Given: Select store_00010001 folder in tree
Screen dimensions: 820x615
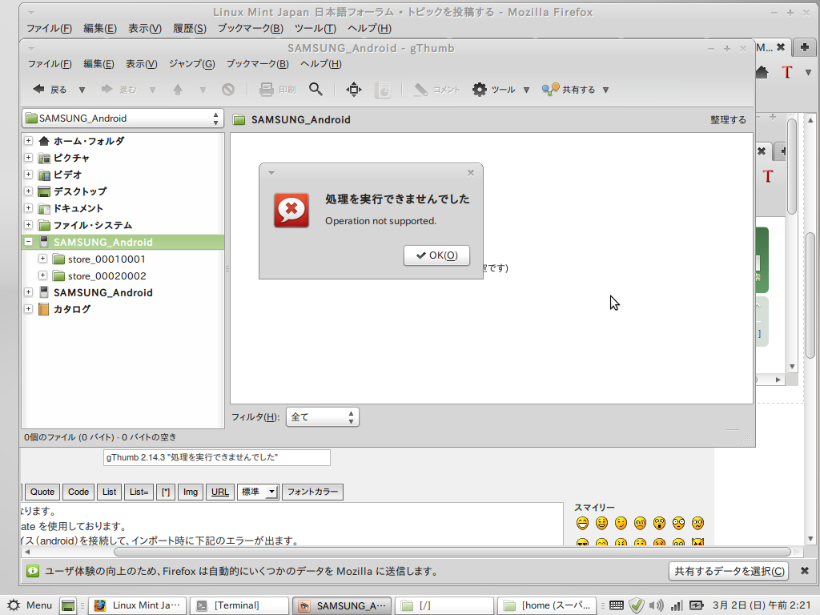Looking at the screenshot, I should tap(107, 259).
